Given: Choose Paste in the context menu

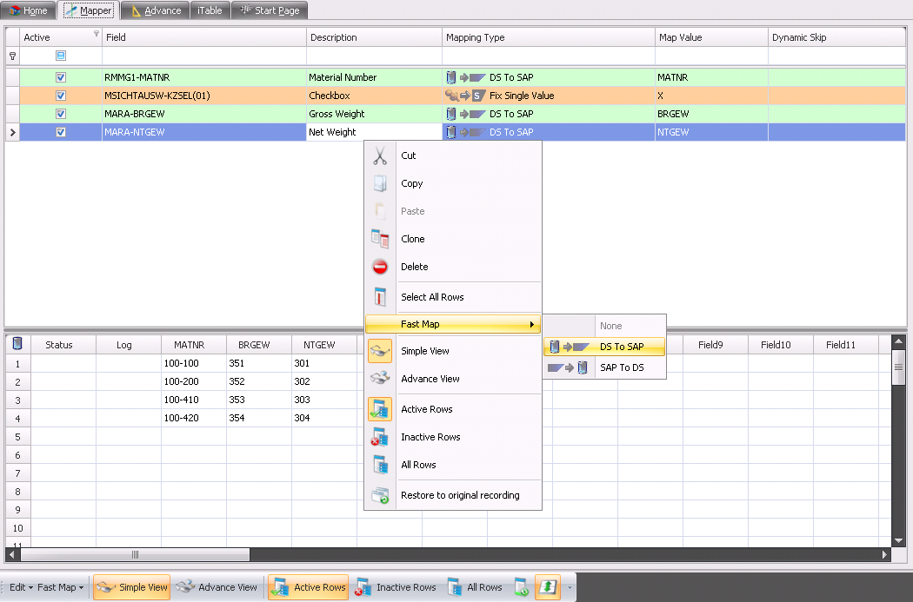Looking at the screenshot, I should [453, 211].
